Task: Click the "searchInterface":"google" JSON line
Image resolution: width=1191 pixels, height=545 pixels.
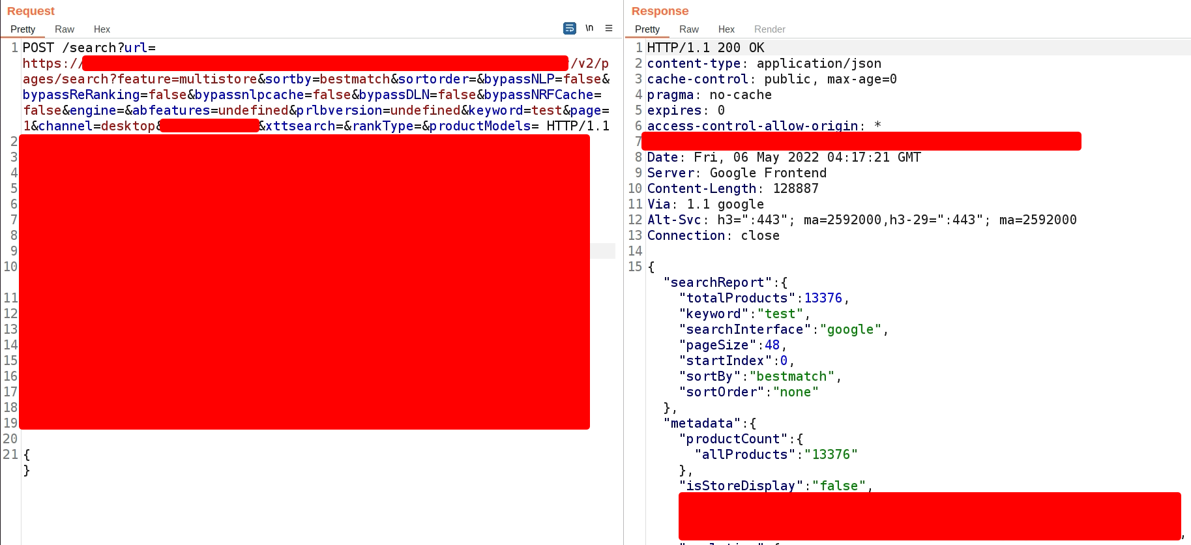Action: 784,329
